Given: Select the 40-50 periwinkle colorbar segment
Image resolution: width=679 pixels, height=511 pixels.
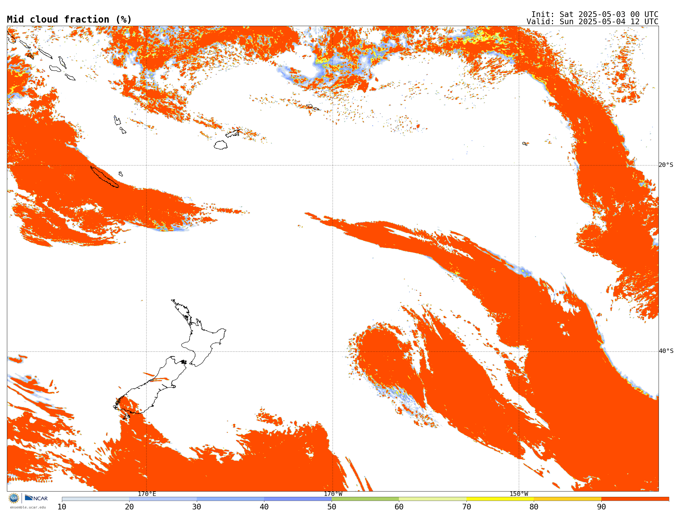Looking at the screenshot, I should click(298, 499).
